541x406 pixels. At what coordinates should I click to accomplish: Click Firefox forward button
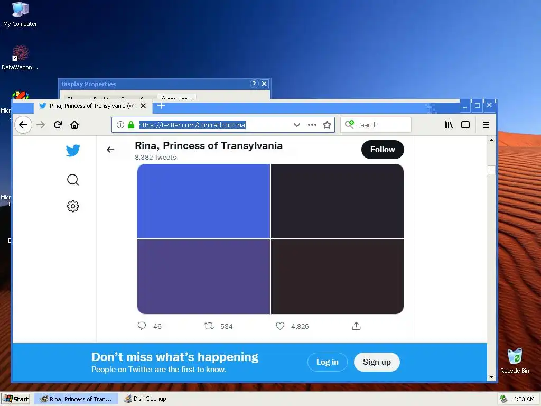point(41,125)
